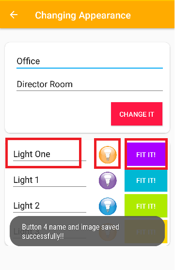Edit the Director Room field
Viewport: 175px width, 270px height.
(x=90, y=84)
